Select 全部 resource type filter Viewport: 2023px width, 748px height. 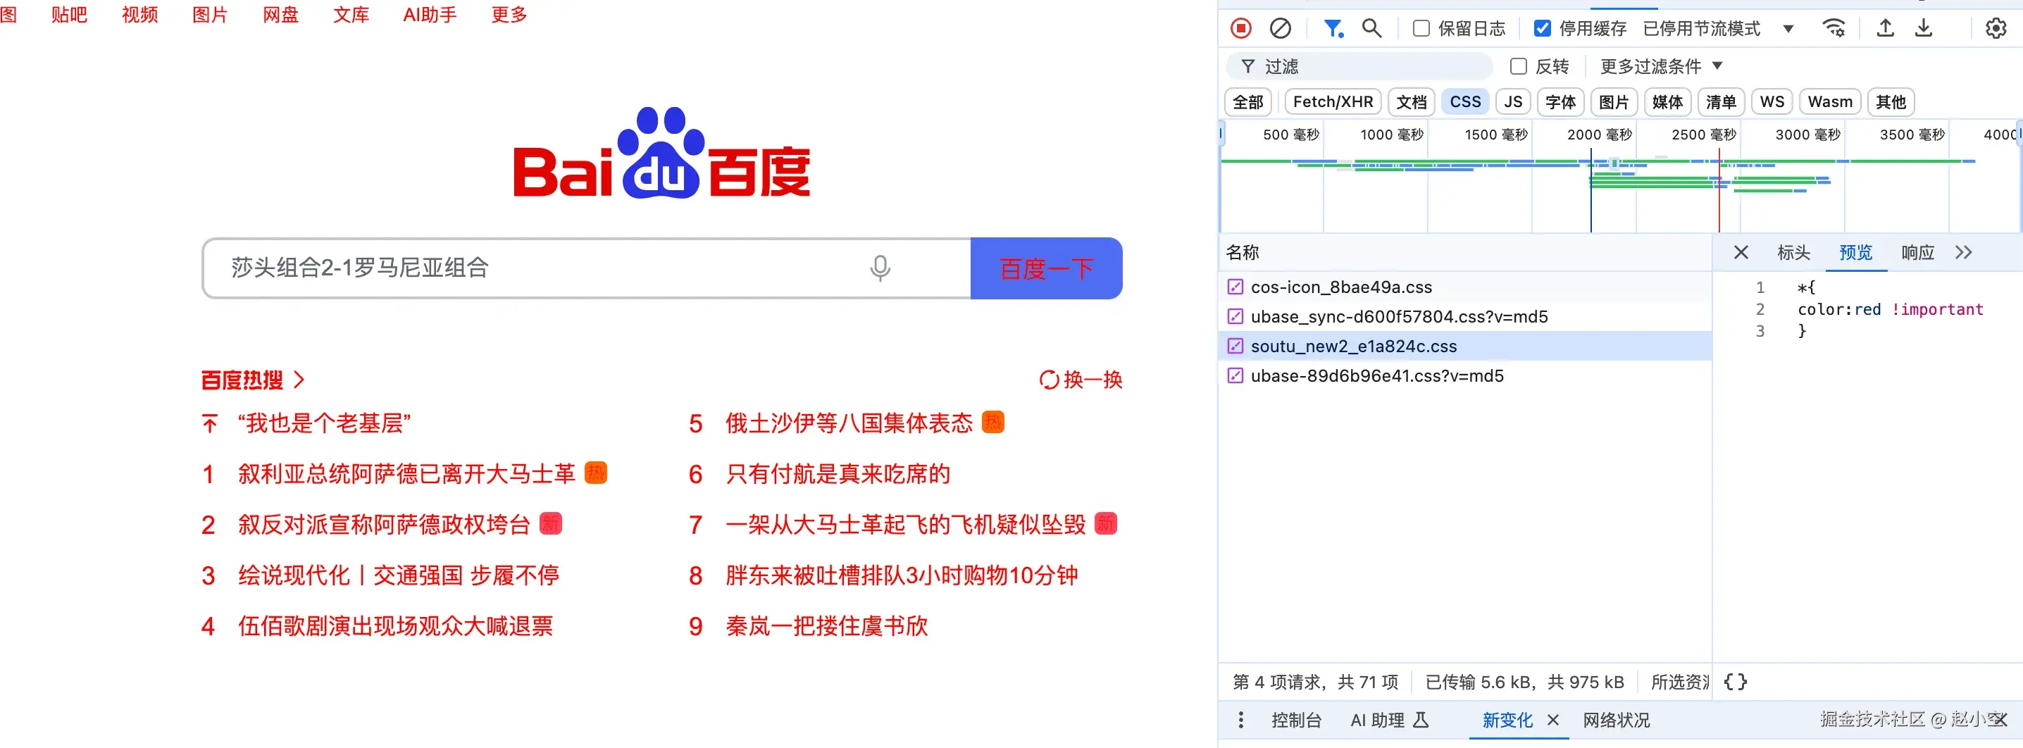pos(1248,102)
